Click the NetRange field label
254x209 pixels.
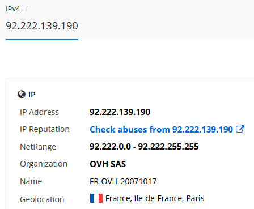pyautogui.click(x=38, y=147)
